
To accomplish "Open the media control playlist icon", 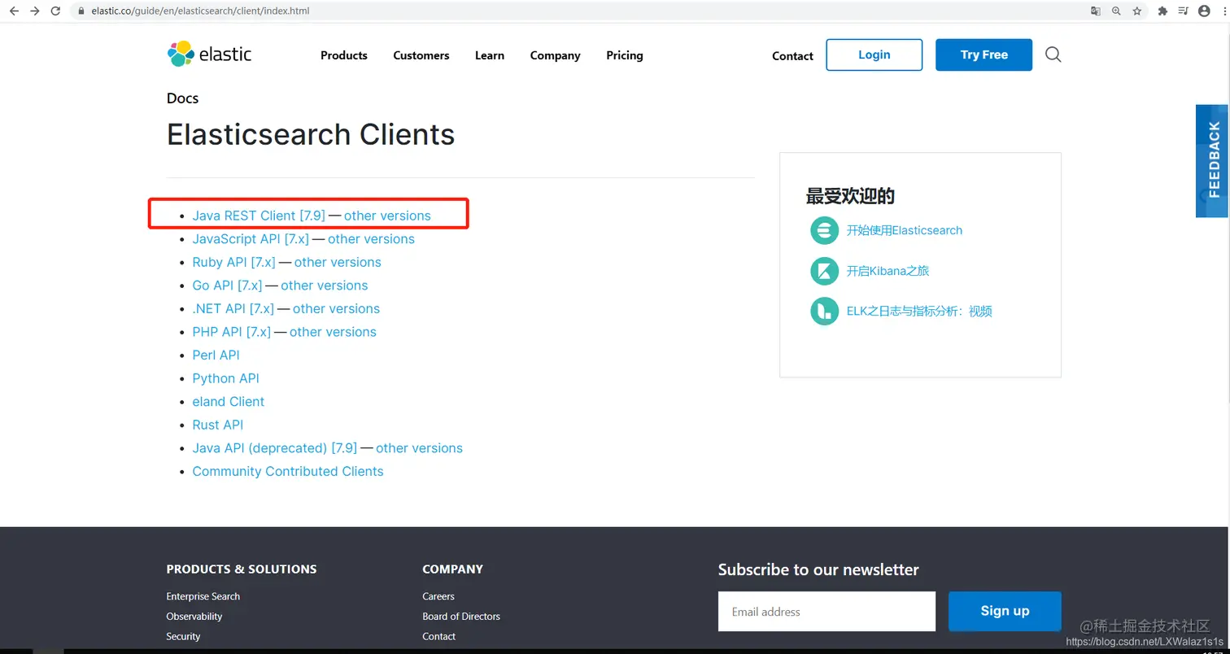I will 1184,11.
